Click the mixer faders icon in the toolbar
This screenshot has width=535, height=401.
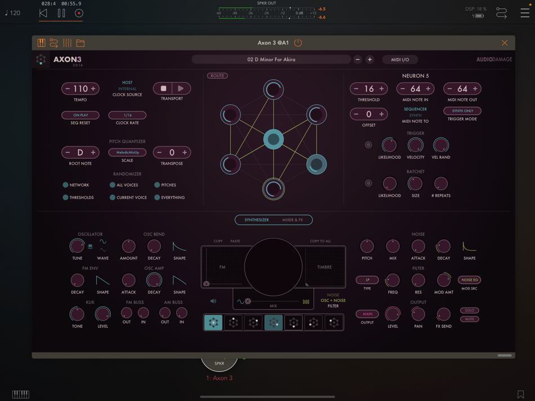[x=67, y=43]
